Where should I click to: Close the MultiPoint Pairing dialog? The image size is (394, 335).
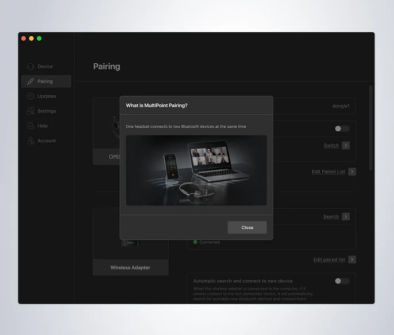[247, 227]
